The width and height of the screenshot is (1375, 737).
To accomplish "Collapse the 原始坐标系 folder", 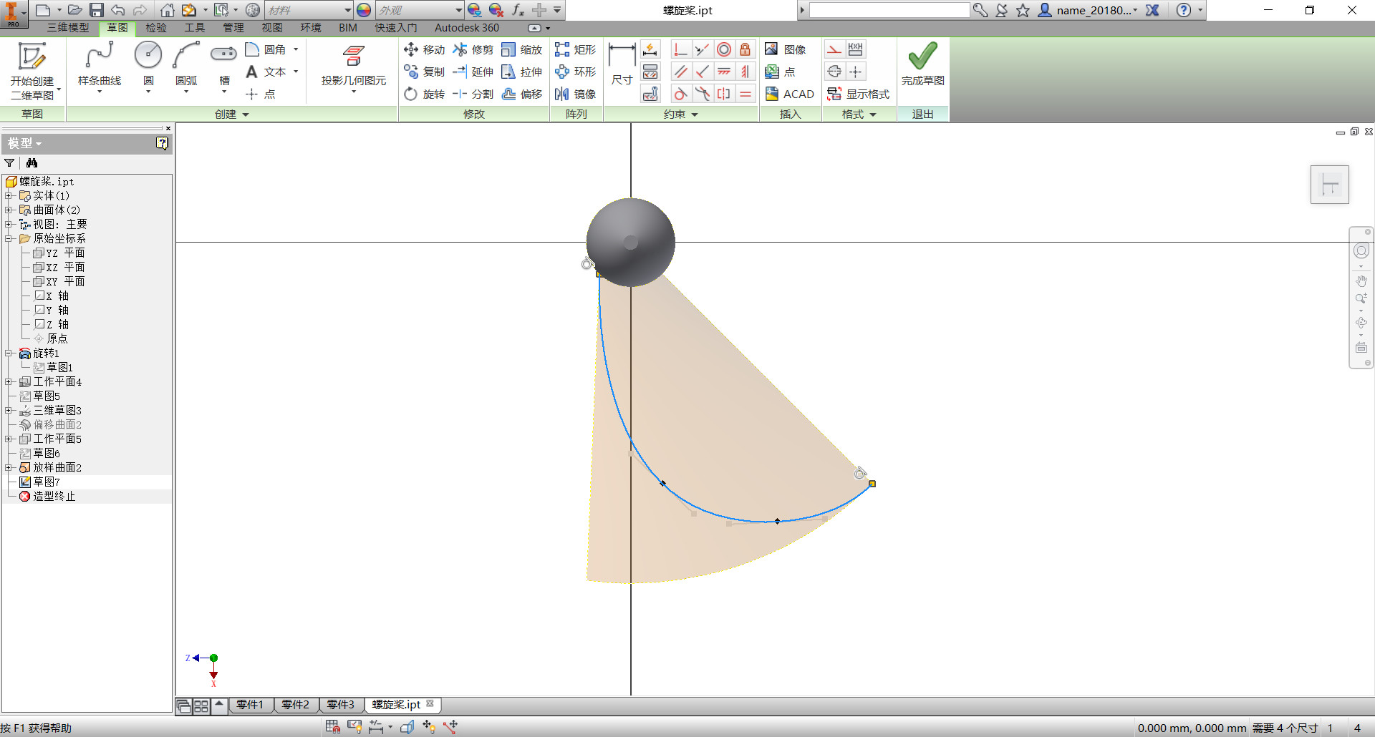I will coord(9,239).
